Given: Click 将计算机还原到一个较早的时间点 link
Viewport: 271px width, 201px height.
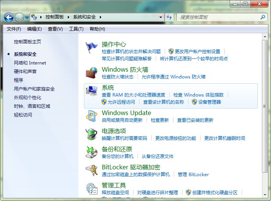Looking at the screenshot, I should coord(194,58).
